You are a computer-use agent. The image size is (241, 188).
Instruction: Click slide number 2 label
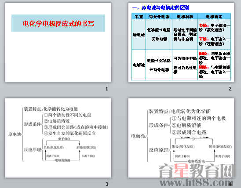[x=230, y=89]
